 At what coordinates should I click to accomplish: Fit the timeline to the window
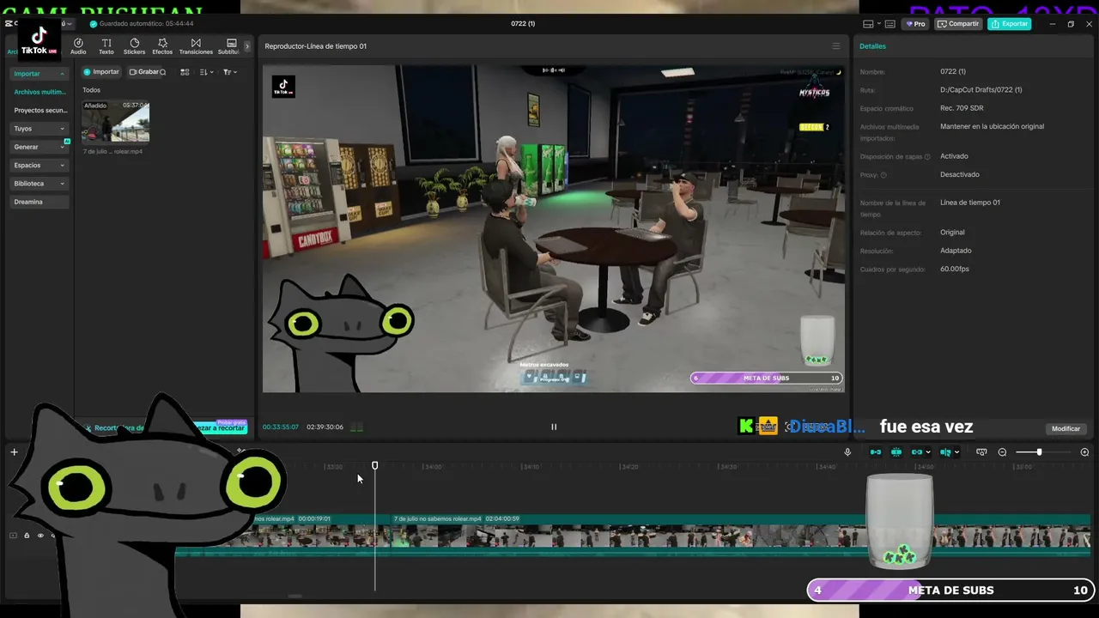point(982,452)
